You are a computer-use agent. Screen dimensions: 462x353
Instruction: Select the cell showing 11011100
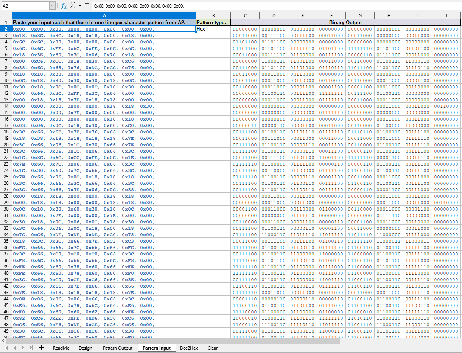point(360,67)
